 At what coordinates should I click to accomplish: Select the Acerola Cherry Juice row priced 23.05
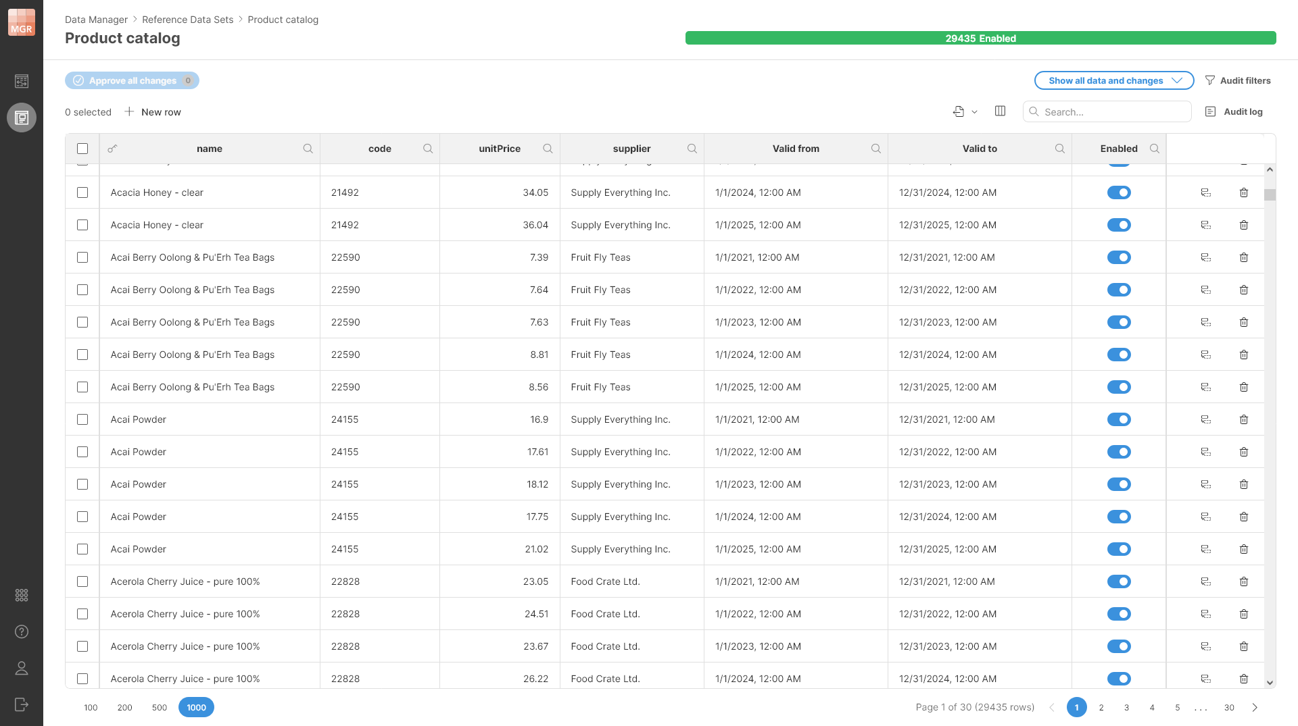pyautogui.click(x=82, y=581)
